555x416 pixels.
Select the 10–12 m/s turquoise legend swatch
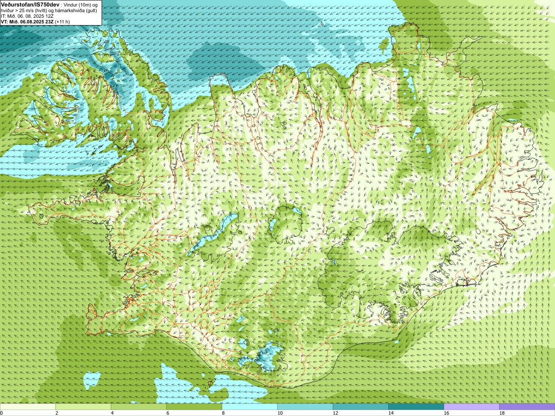coord(305,407)
